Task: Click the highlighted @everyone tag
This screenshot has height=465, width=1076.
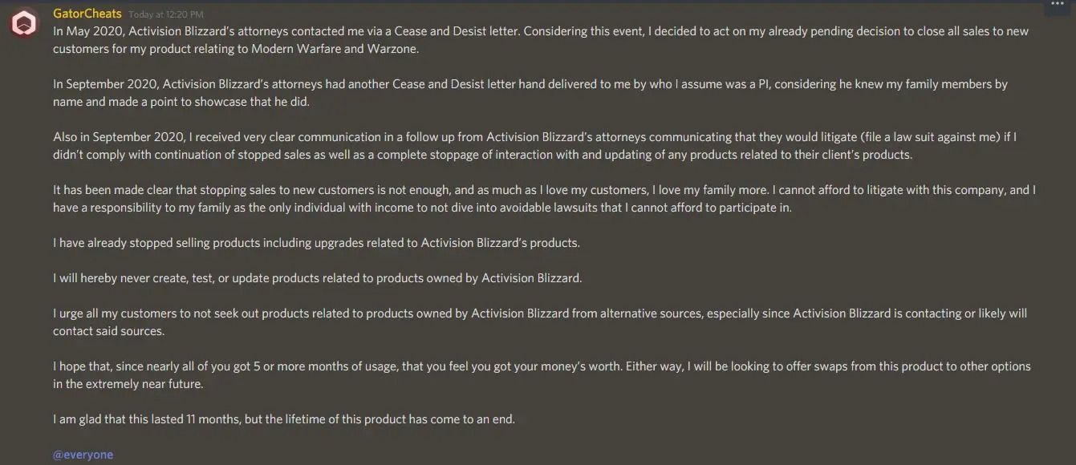Action: 83,454
